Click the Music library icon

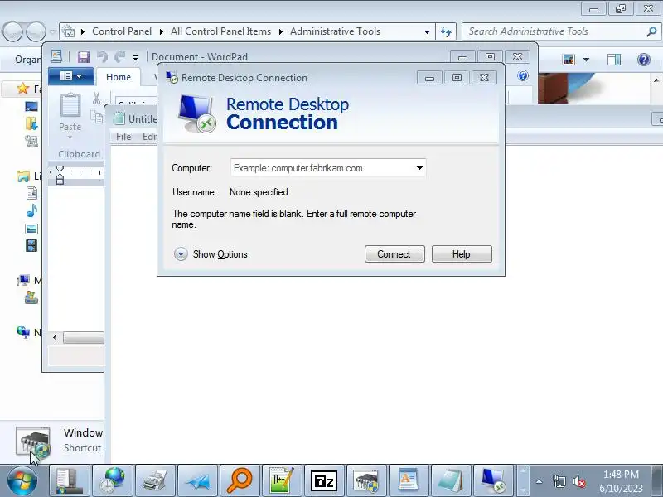(x=31, y=210)
